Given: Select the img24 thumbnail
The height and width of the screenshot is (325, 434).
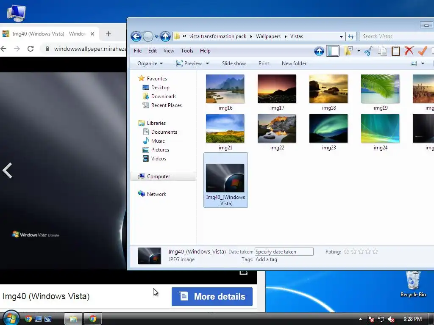Looking at the screenshot, I should point(380,129).
